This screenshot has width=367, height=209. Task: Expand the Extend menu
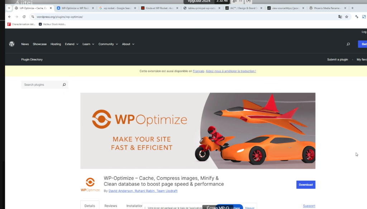click(x=71, y=44)
